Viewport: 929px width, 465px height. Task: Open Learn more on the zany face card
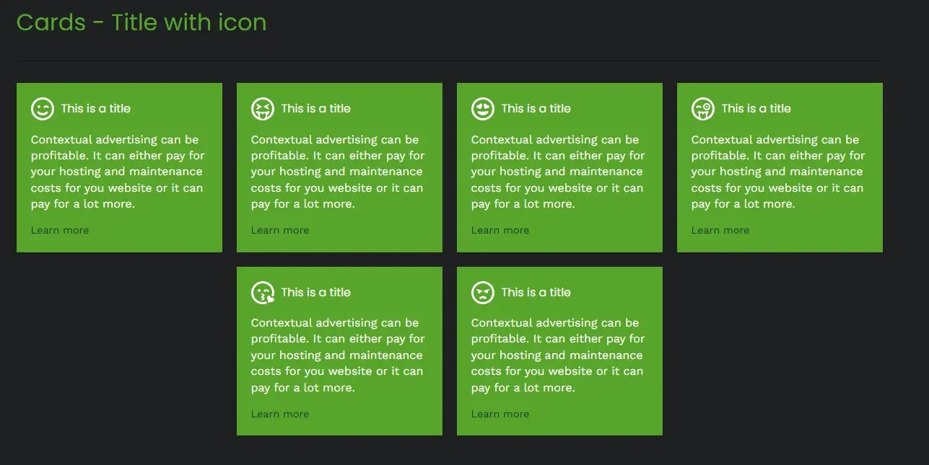(720, 230)
